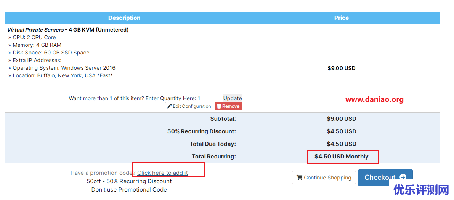Select the Subtotal value '$9.00 USD'
454x200 pixels.
[342, 119]
